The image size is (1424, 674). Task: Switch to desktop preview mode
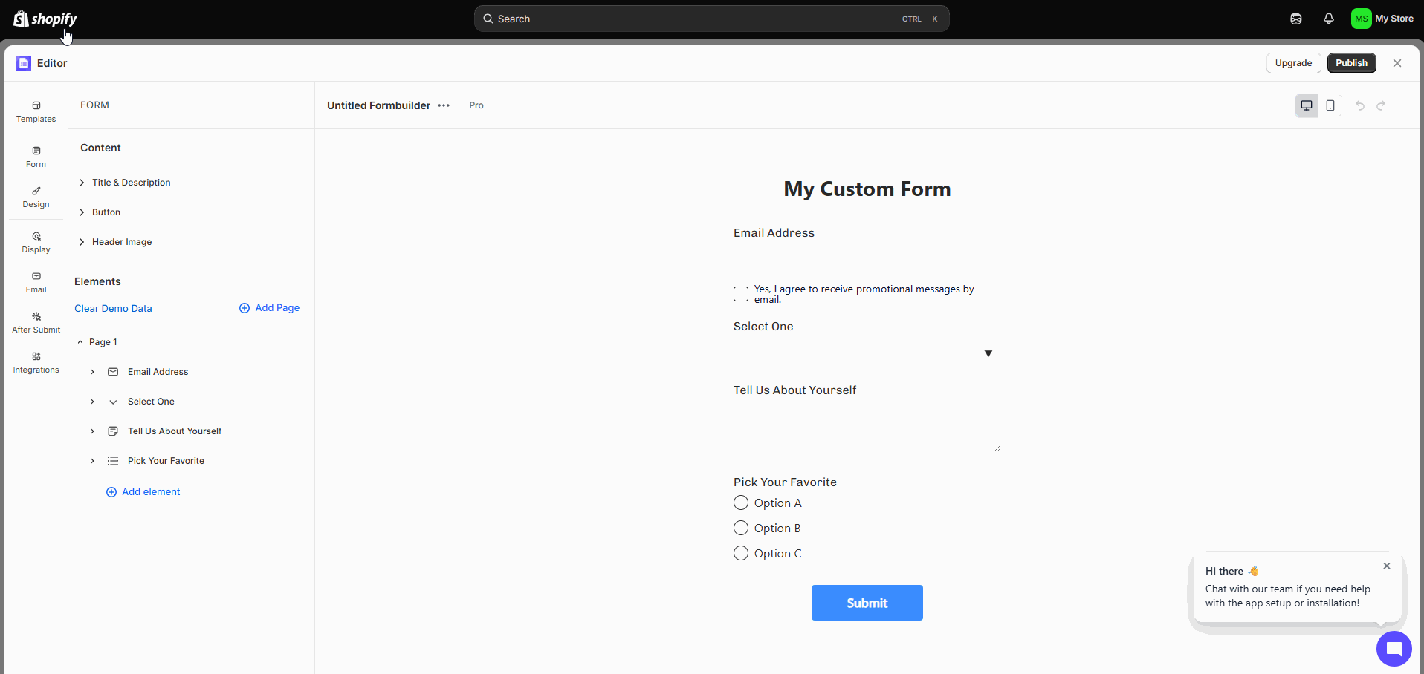tap(1307, 105)
